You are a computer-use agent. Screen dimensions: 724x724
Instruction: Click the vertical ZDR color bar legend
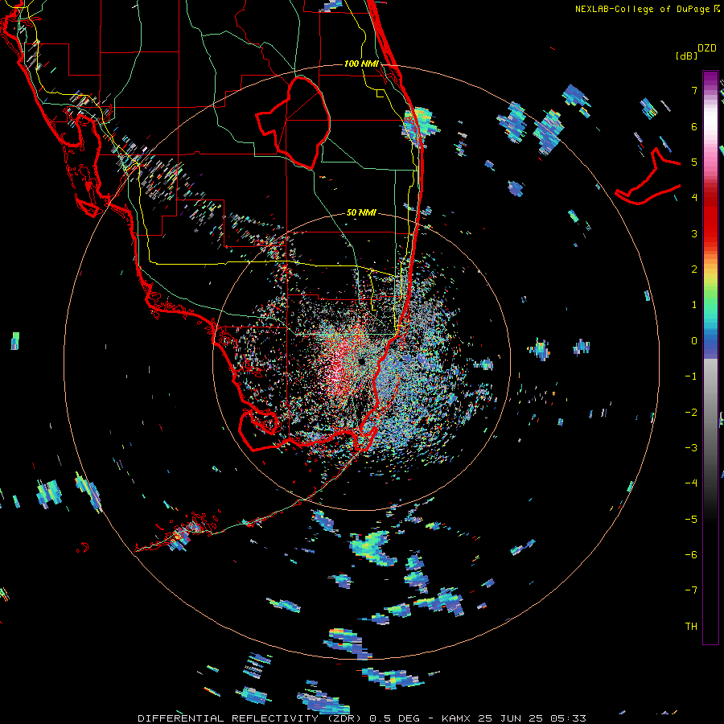point(710,358)
